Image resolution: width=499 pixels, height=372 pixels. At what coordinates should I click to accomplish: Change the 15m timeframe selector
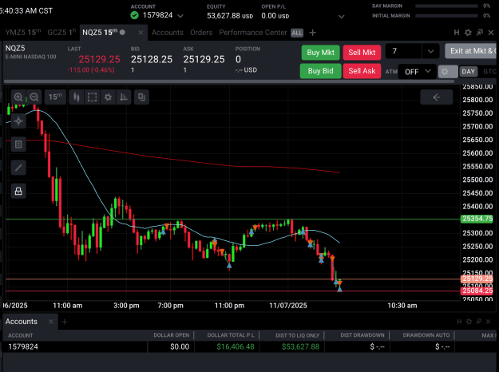pyautogui.click(x=55, y=97)
